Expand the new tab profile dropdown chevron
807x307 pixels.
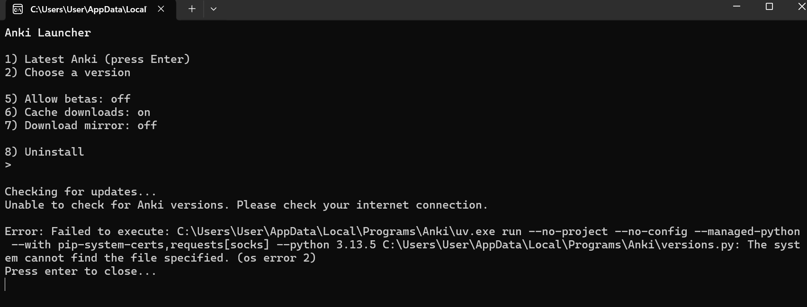coord(214,9)
